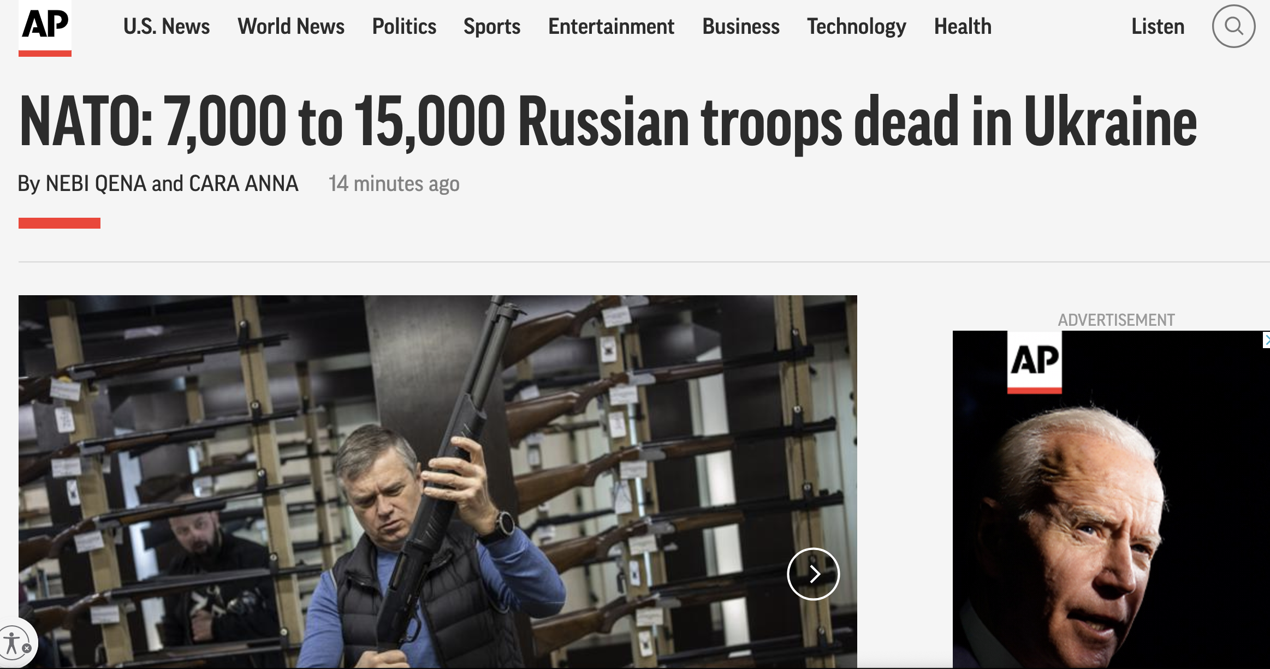1270x669 pixels.
Task: Choose Business from the top navigation
Action: [741, 26]
